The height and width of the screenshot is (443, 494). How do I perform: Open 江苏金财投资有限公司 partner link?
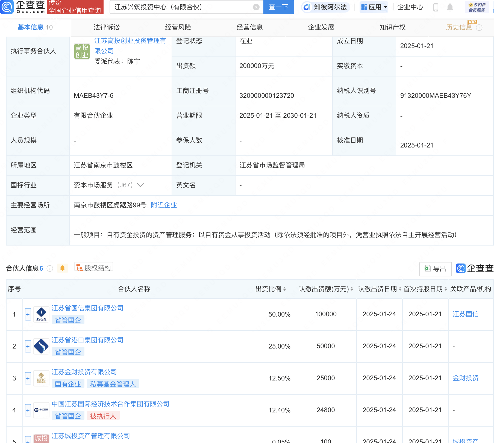point(84,372)
